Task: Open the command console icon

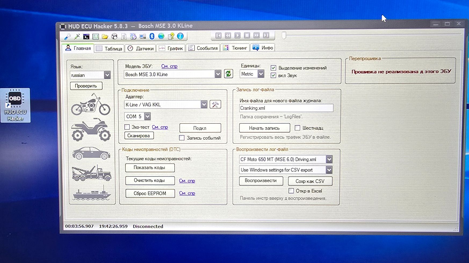Action: coord(86,36)
